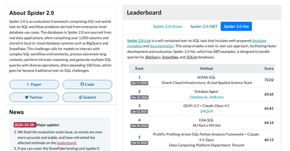The width and height of the screenshot is (290, 151).
Task: Click the leaderboard link in the News section
Action: pyautogui.click(x=66, y=143)
